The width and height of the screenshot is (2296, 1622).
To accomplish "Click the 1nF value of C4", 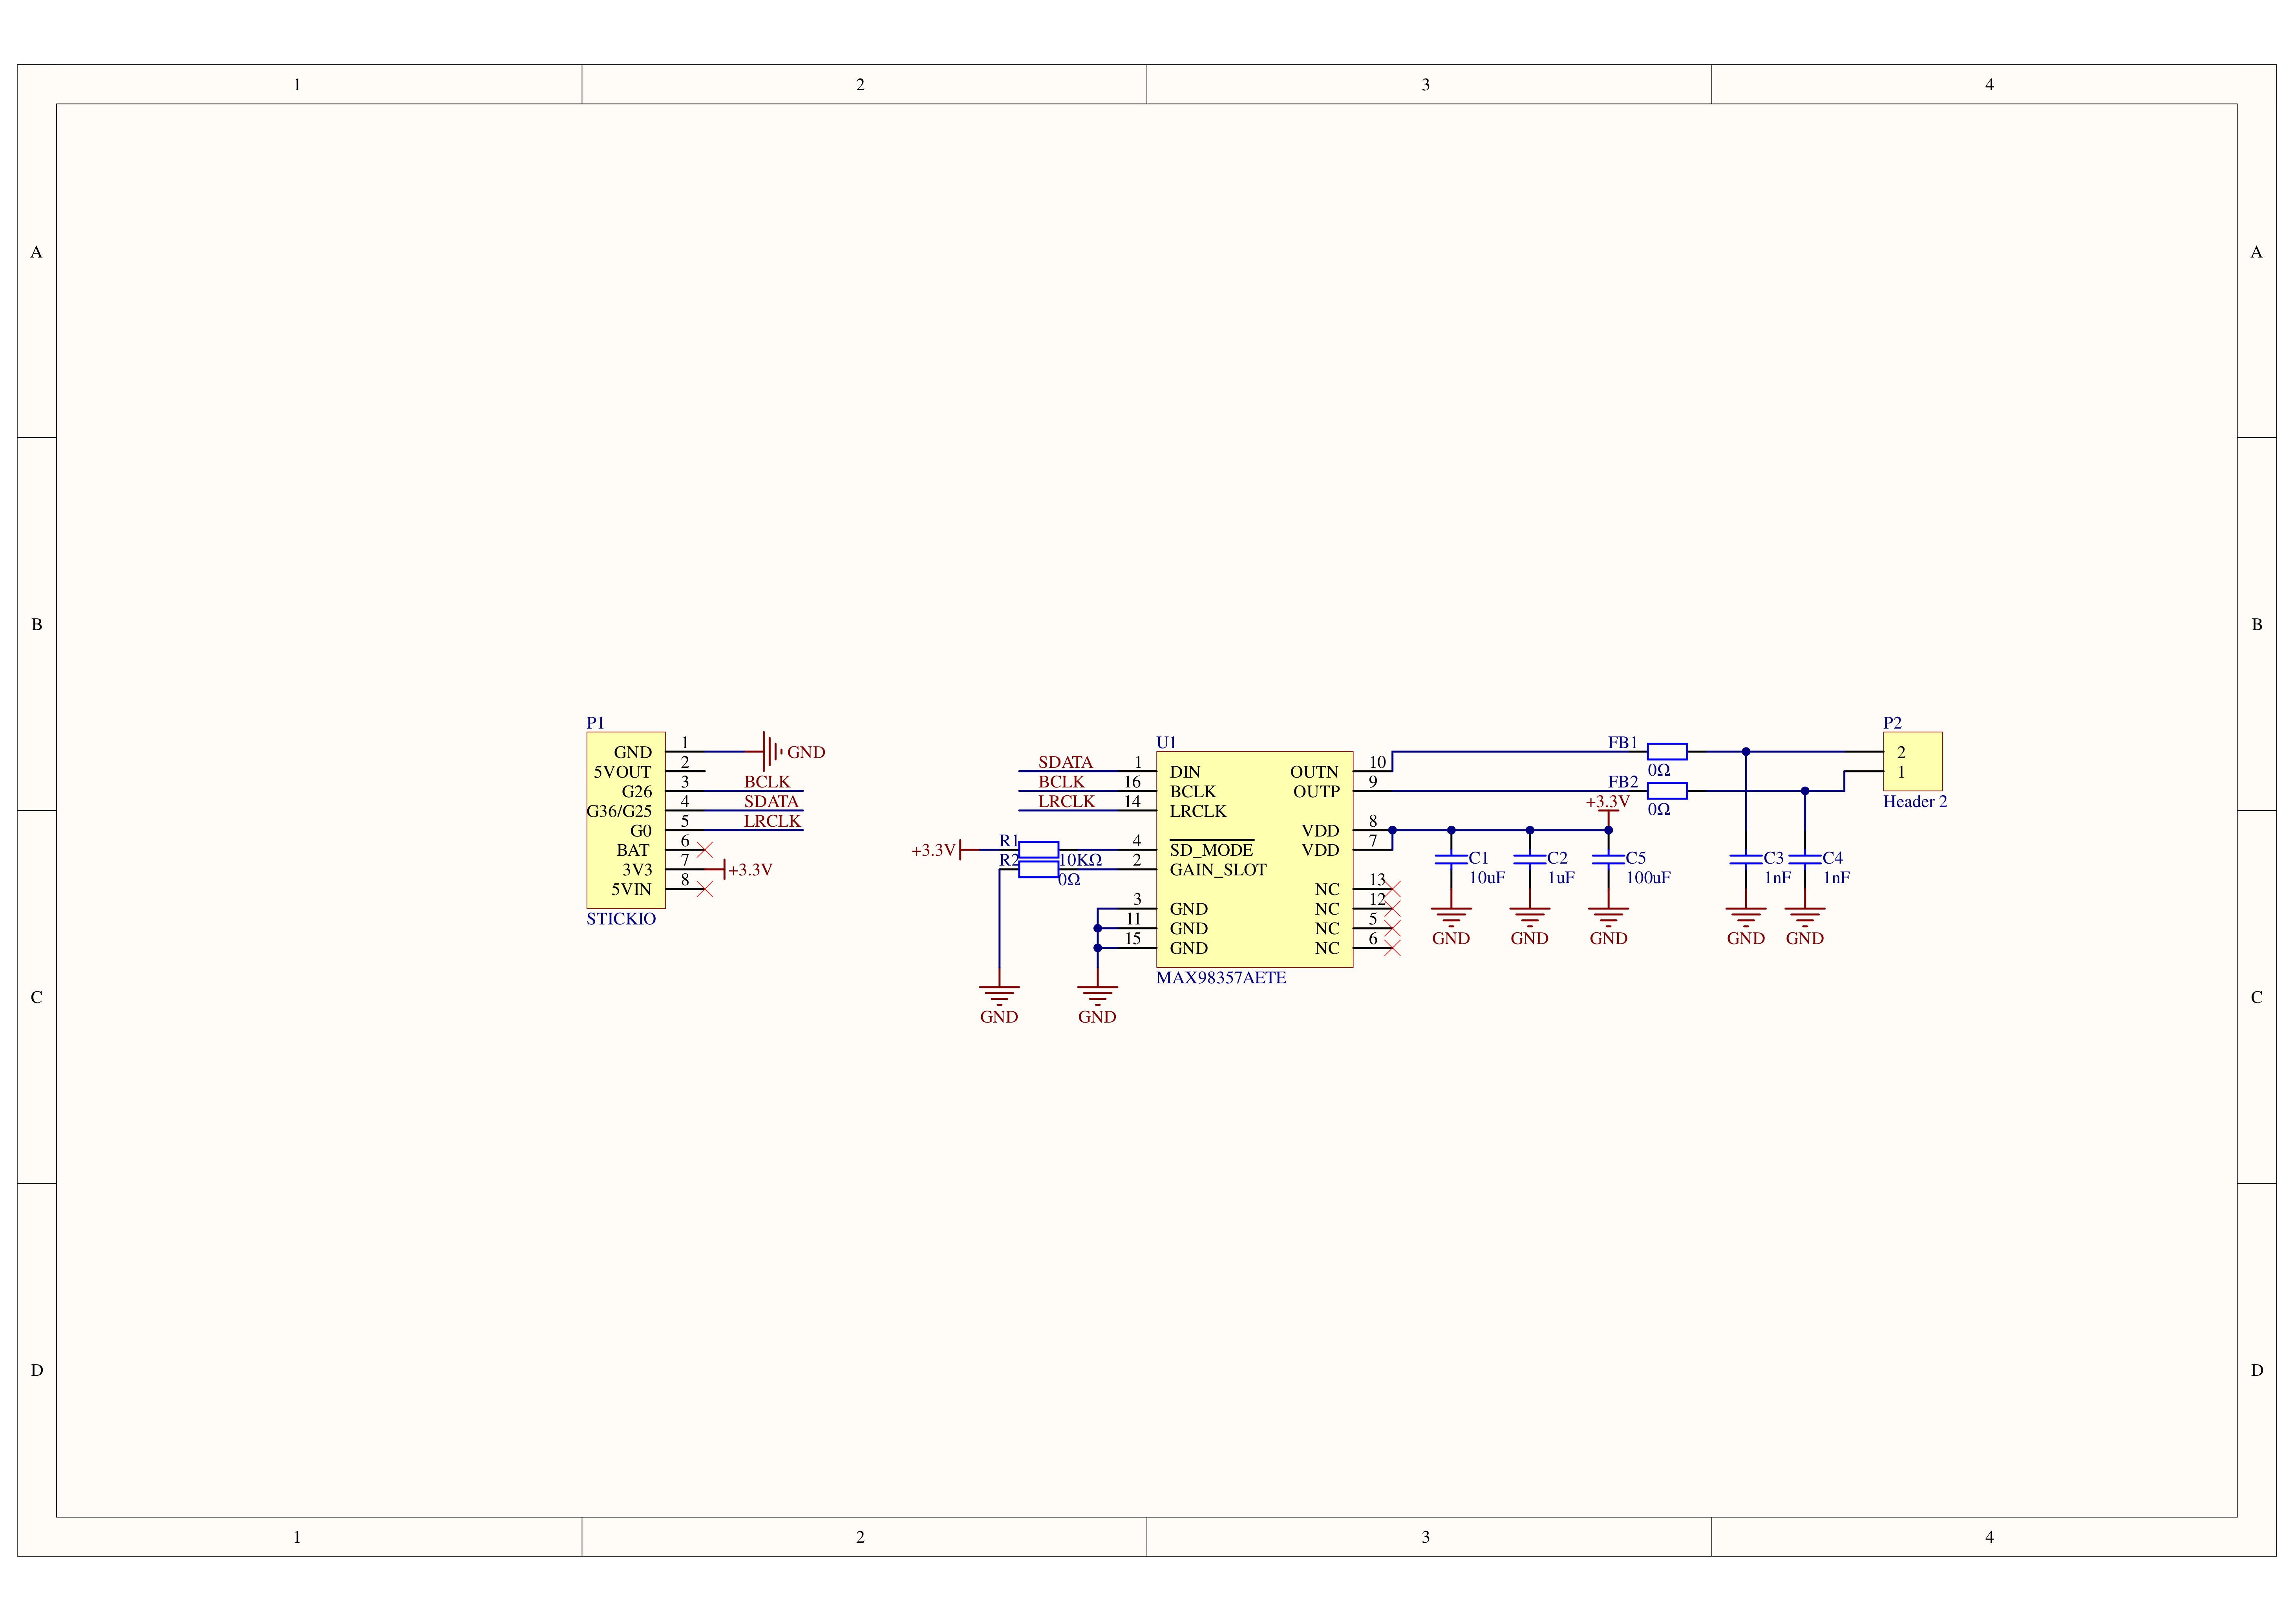I will (1836, 878).
